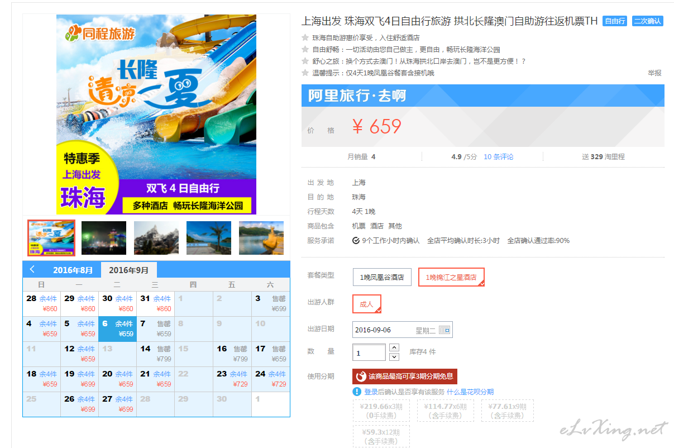Select date 12 in the calendar

pos(80,354)
